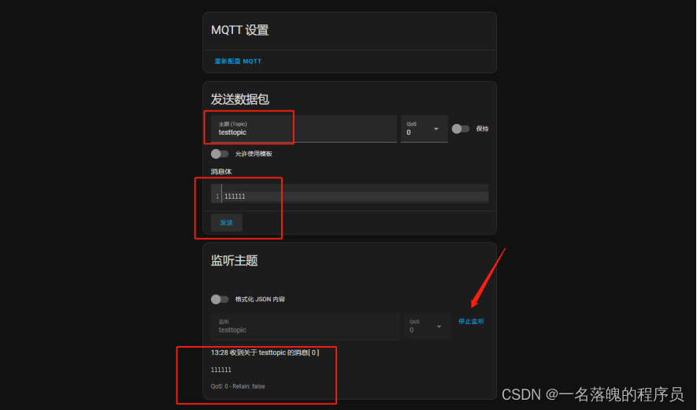This screenshot has width=697, height=410.
Task: Click the 监听 topic field showing testtopic
Action: pos(305,326)
